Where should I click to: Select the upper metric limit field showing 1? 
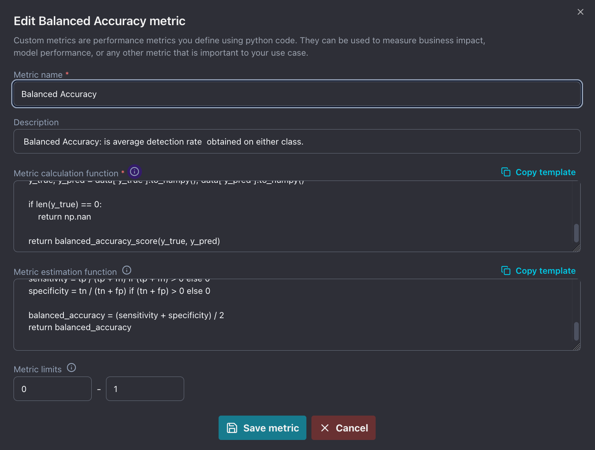pos(145,389)
